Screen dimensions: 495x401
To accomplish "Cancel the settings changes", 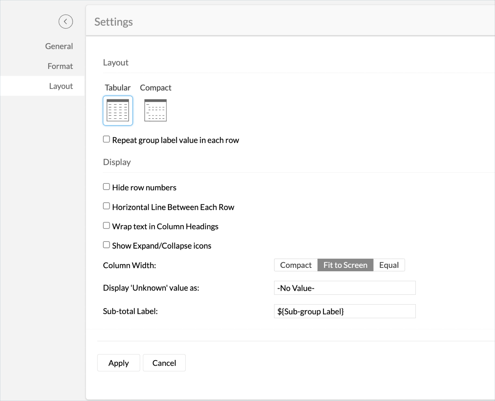I will (164, 363).
